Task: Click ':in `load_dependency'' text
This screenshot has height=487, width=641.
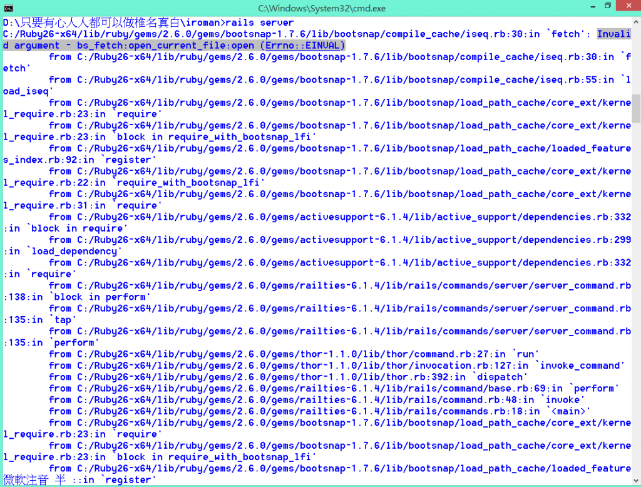Action: click(x=62, y=252)
